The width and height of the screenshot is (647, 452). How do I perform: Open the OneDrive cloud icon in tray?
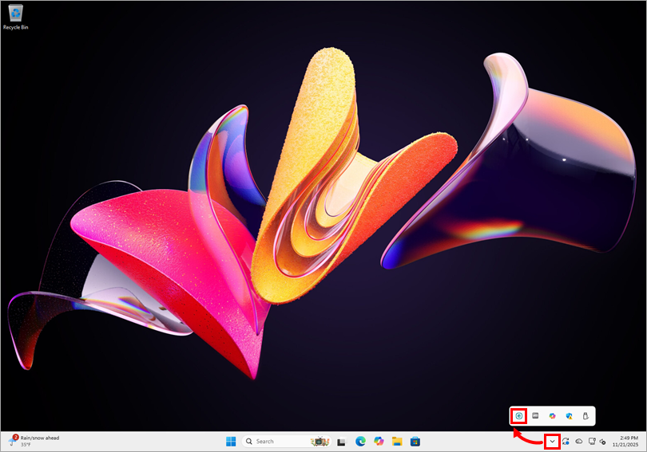(x=578, y=441)
